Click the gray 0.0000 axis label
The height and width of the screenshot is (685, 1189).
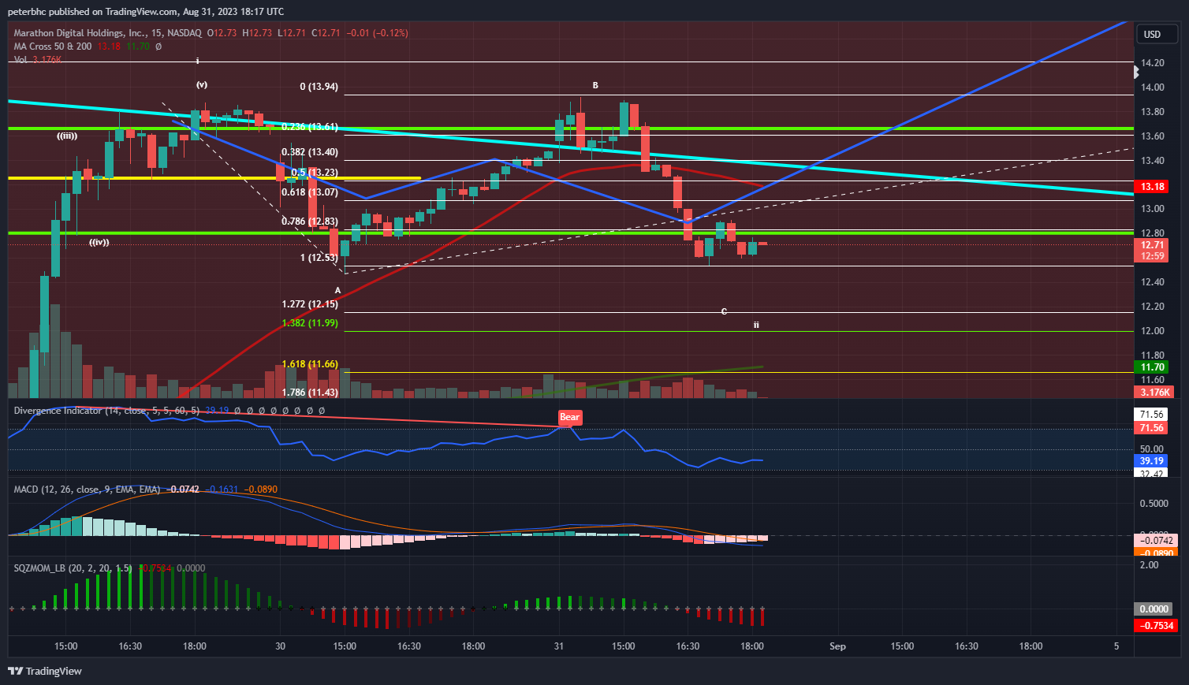click(x=1154, y=609)
